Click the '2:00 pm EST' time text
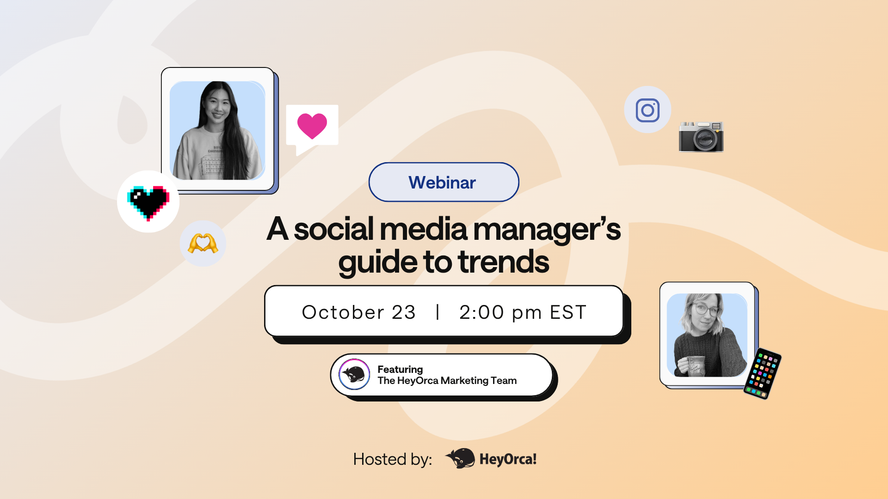The height and width of the screenshot is (499, 888). [523, 312]
